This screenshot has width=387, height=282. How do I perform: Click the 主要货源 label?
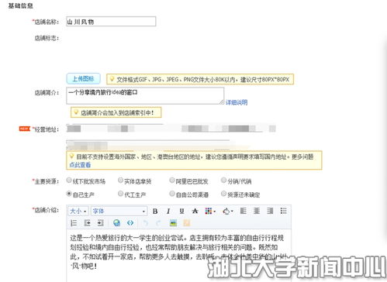coord(46,181)
